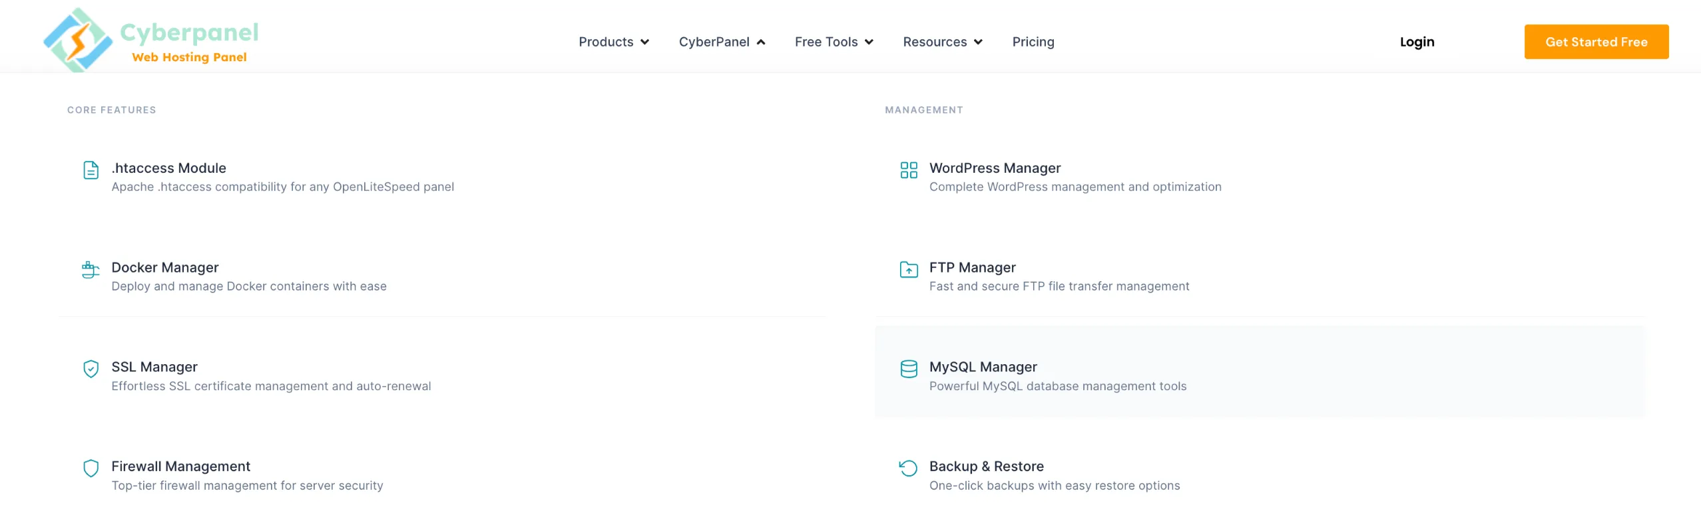Click the .htaccess Module file icon
The height and width of the screenshot is (521, 1701).
(x=91, y=170)
